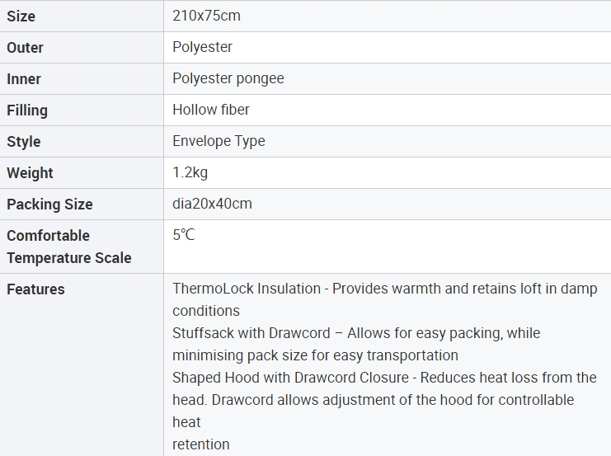
Task: Click the Size row label
Action: point(21,16)
